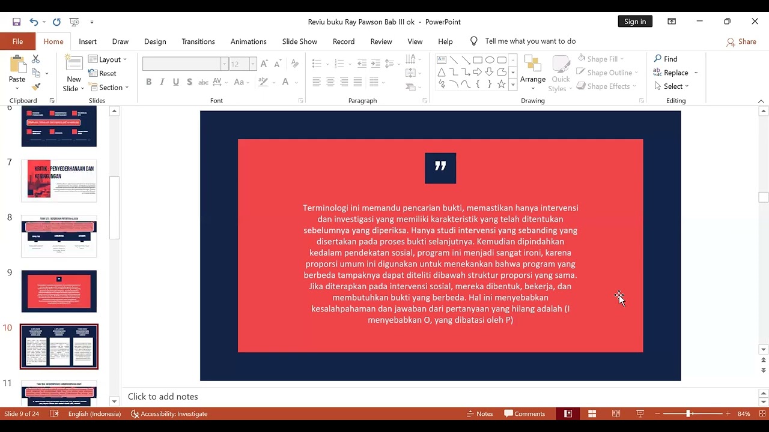Click the Redo/Repeat icon
769x432 pixels.
tap(56, 22)
